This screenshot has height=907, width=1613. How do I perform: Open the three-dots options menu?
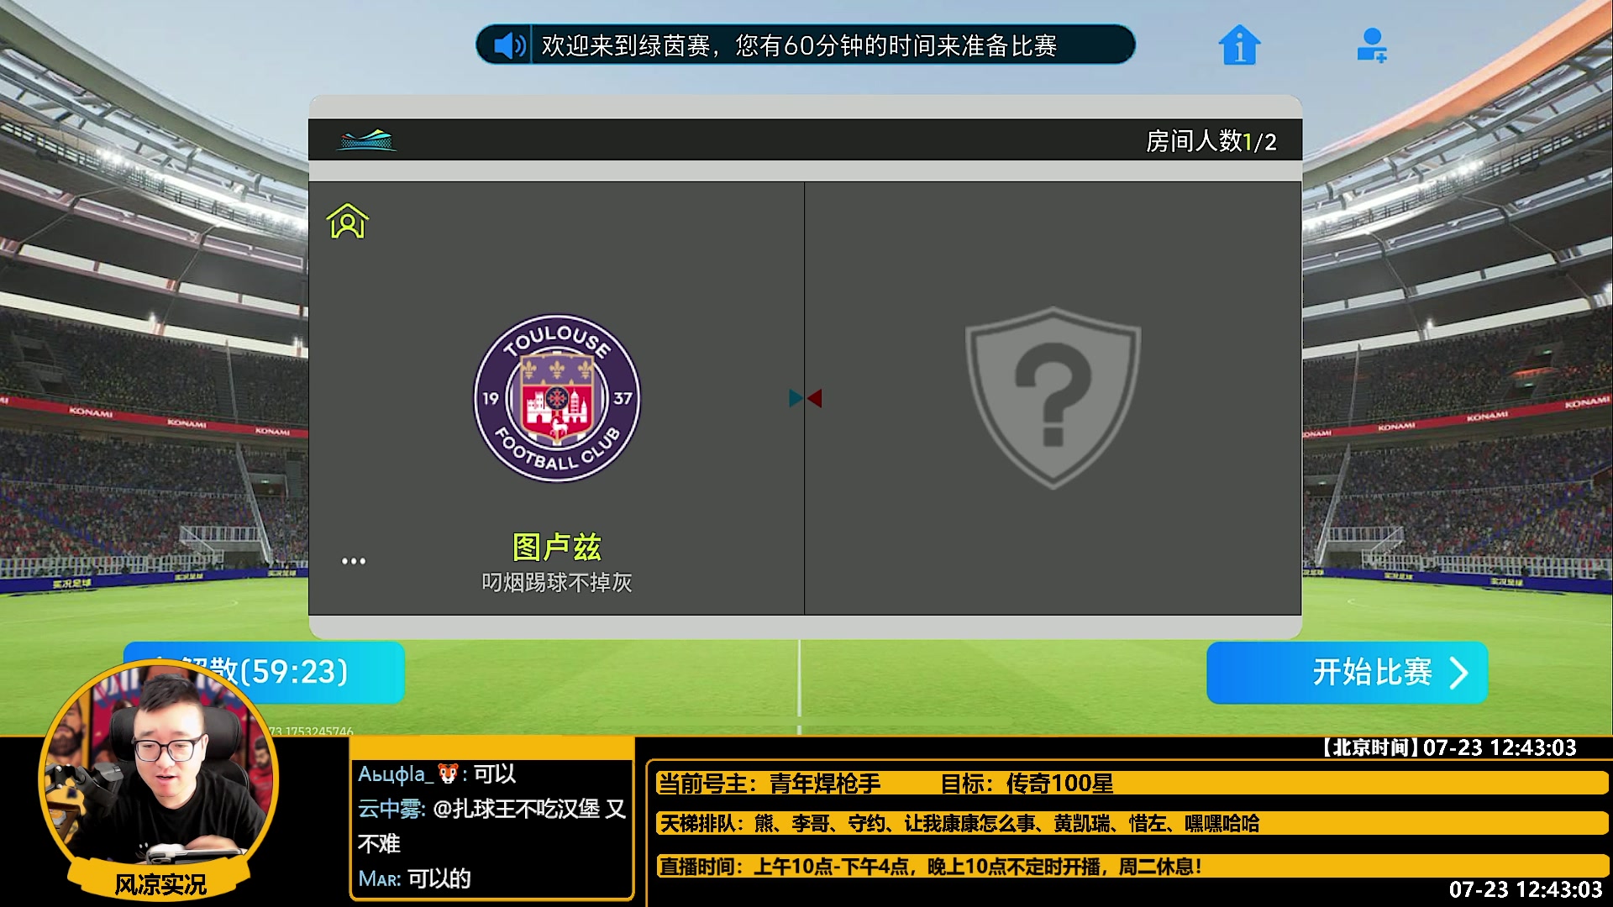coord(354,560)
